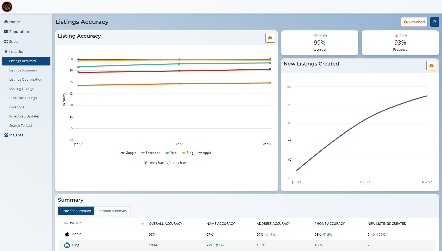
Task: Expand the Insights sidebar menu
Action: (x=16, y=135)
